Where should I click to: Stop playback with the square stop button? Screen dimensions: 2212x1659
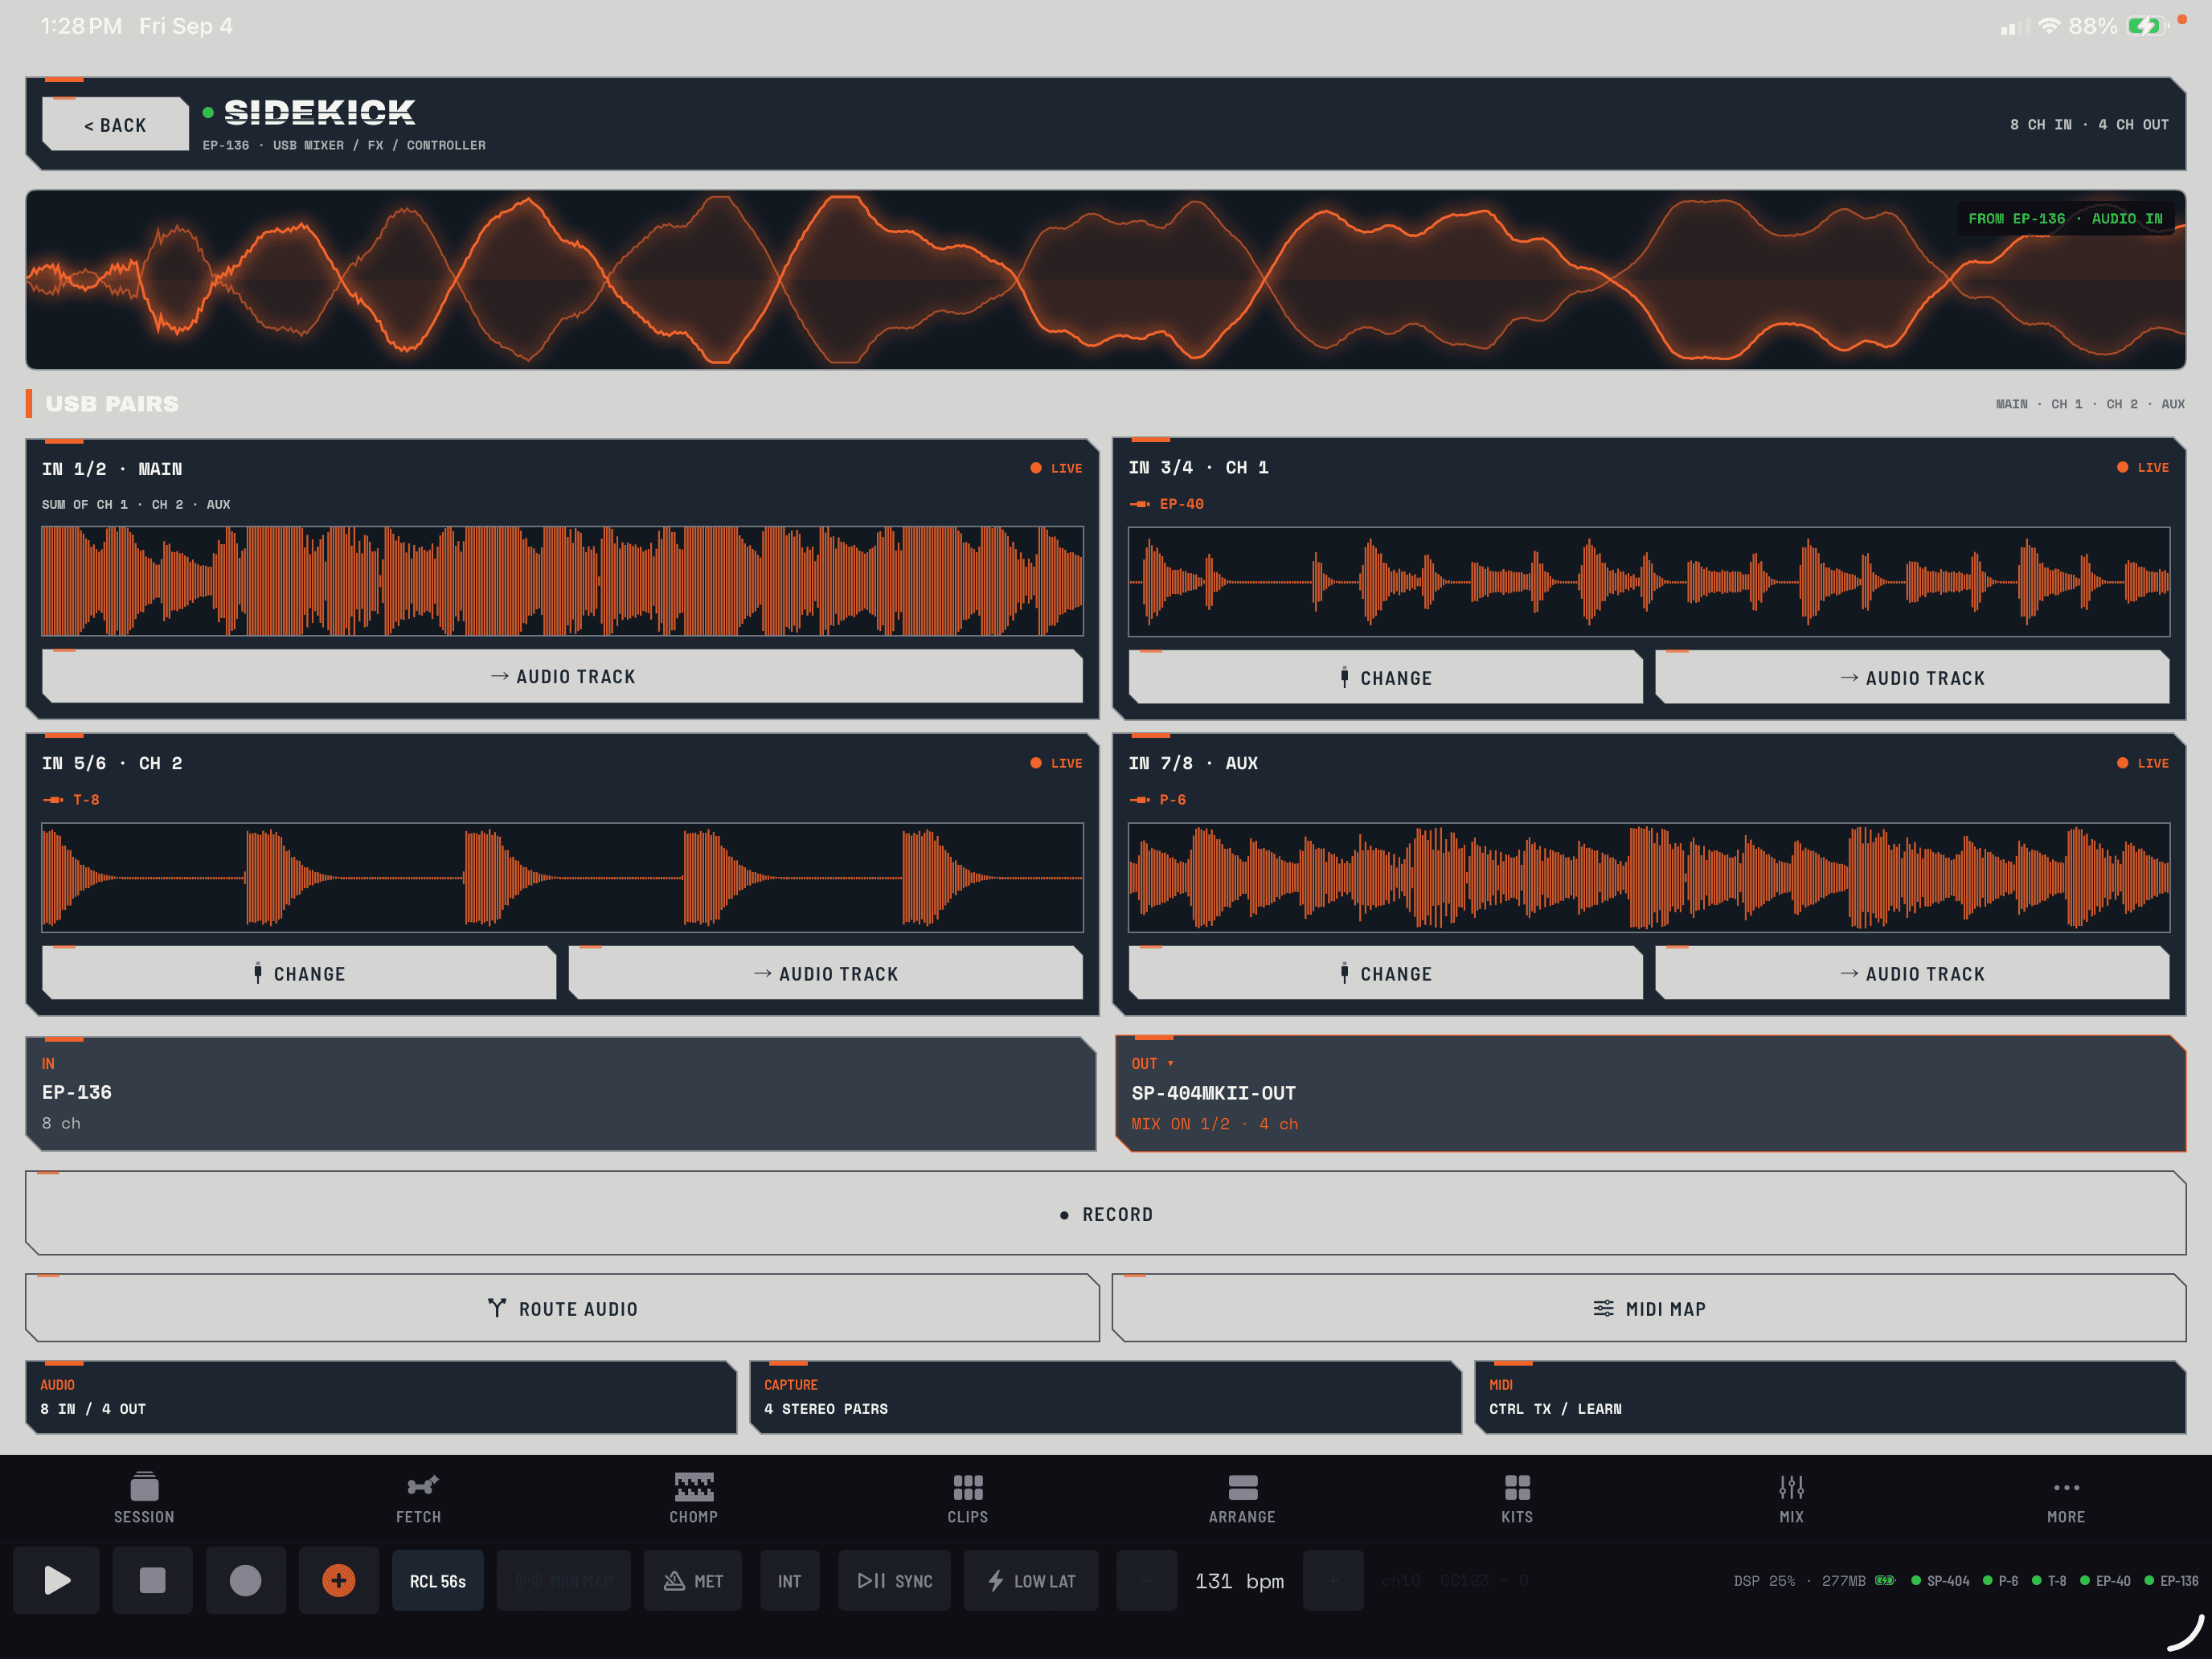point(152,1580)
